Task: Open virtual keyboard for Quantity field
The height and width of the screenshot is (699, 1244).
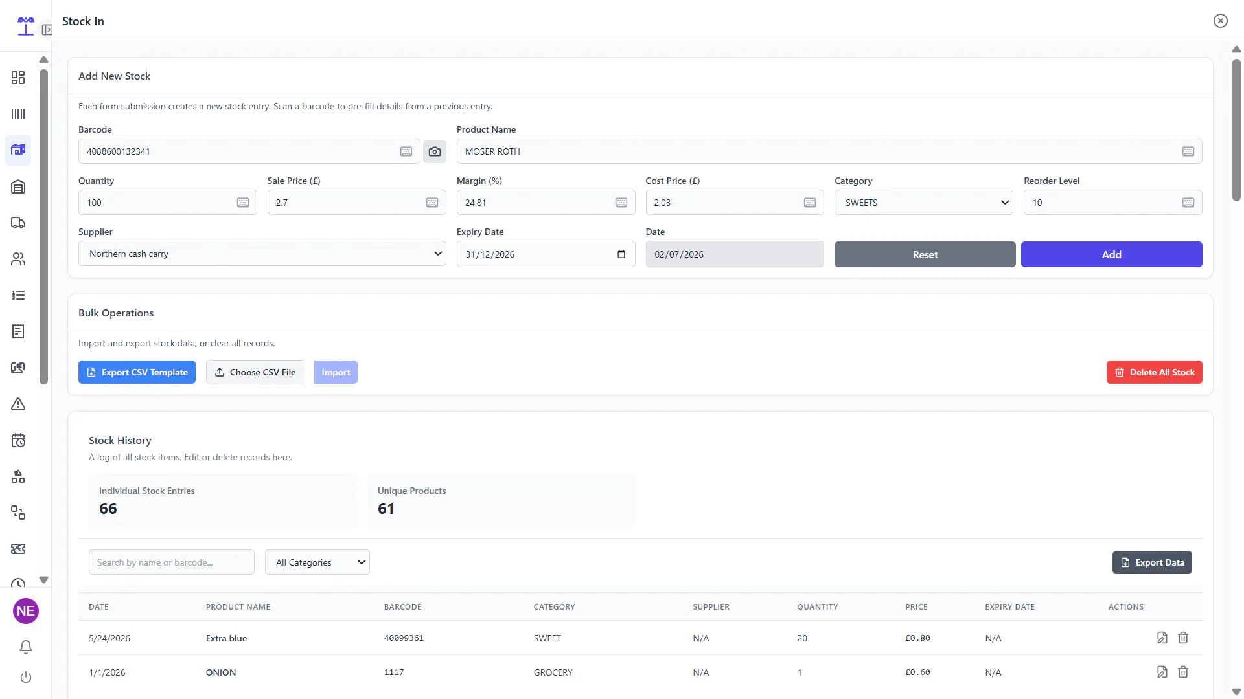Action: [x=243, y=203]
